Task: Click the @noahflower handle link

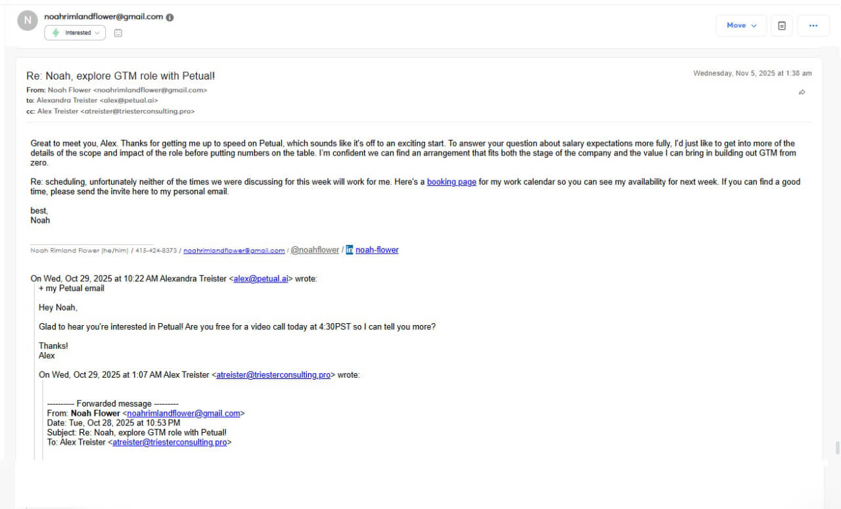Action: pos(315,250)
